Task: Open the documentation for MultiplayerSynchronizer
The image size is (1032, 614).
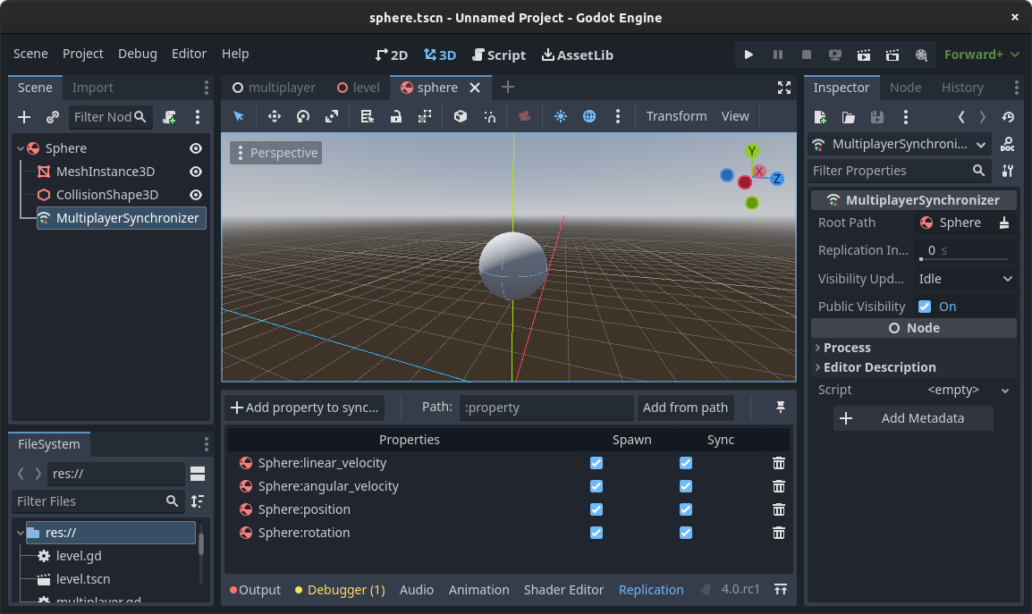Action: coord(1007,144)
